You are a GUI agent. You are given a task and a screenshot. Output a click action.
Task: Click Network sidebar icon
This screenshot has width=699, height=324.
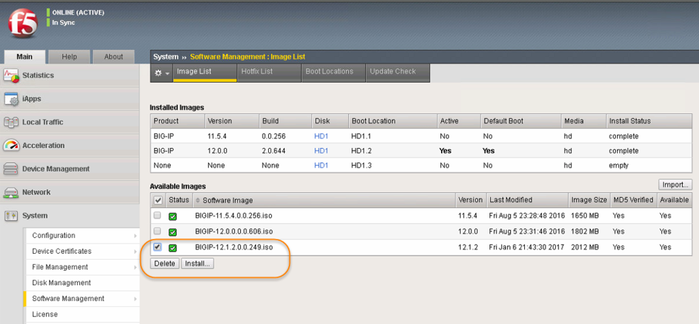coord(11,192)
